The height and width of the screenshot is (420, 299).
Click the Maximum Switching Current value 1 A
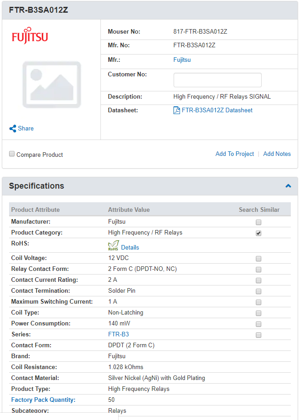coord(112,302)
